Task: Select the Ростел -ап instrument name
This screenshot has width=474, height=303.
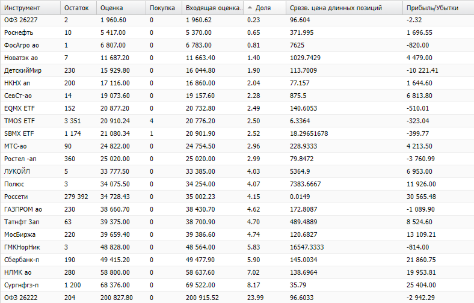Action: pos(20,159)
